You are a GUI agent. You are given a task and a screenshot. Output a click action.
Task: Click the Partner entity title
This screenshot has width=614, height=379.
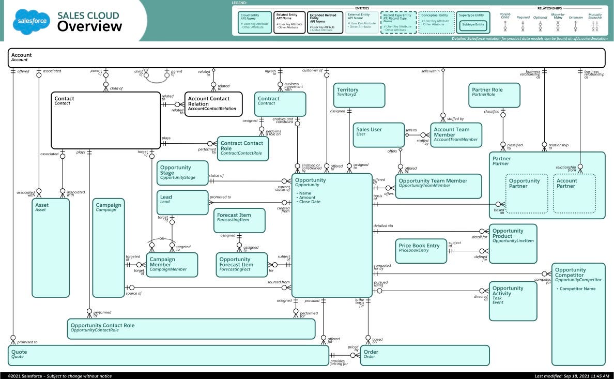pos(502,159)
